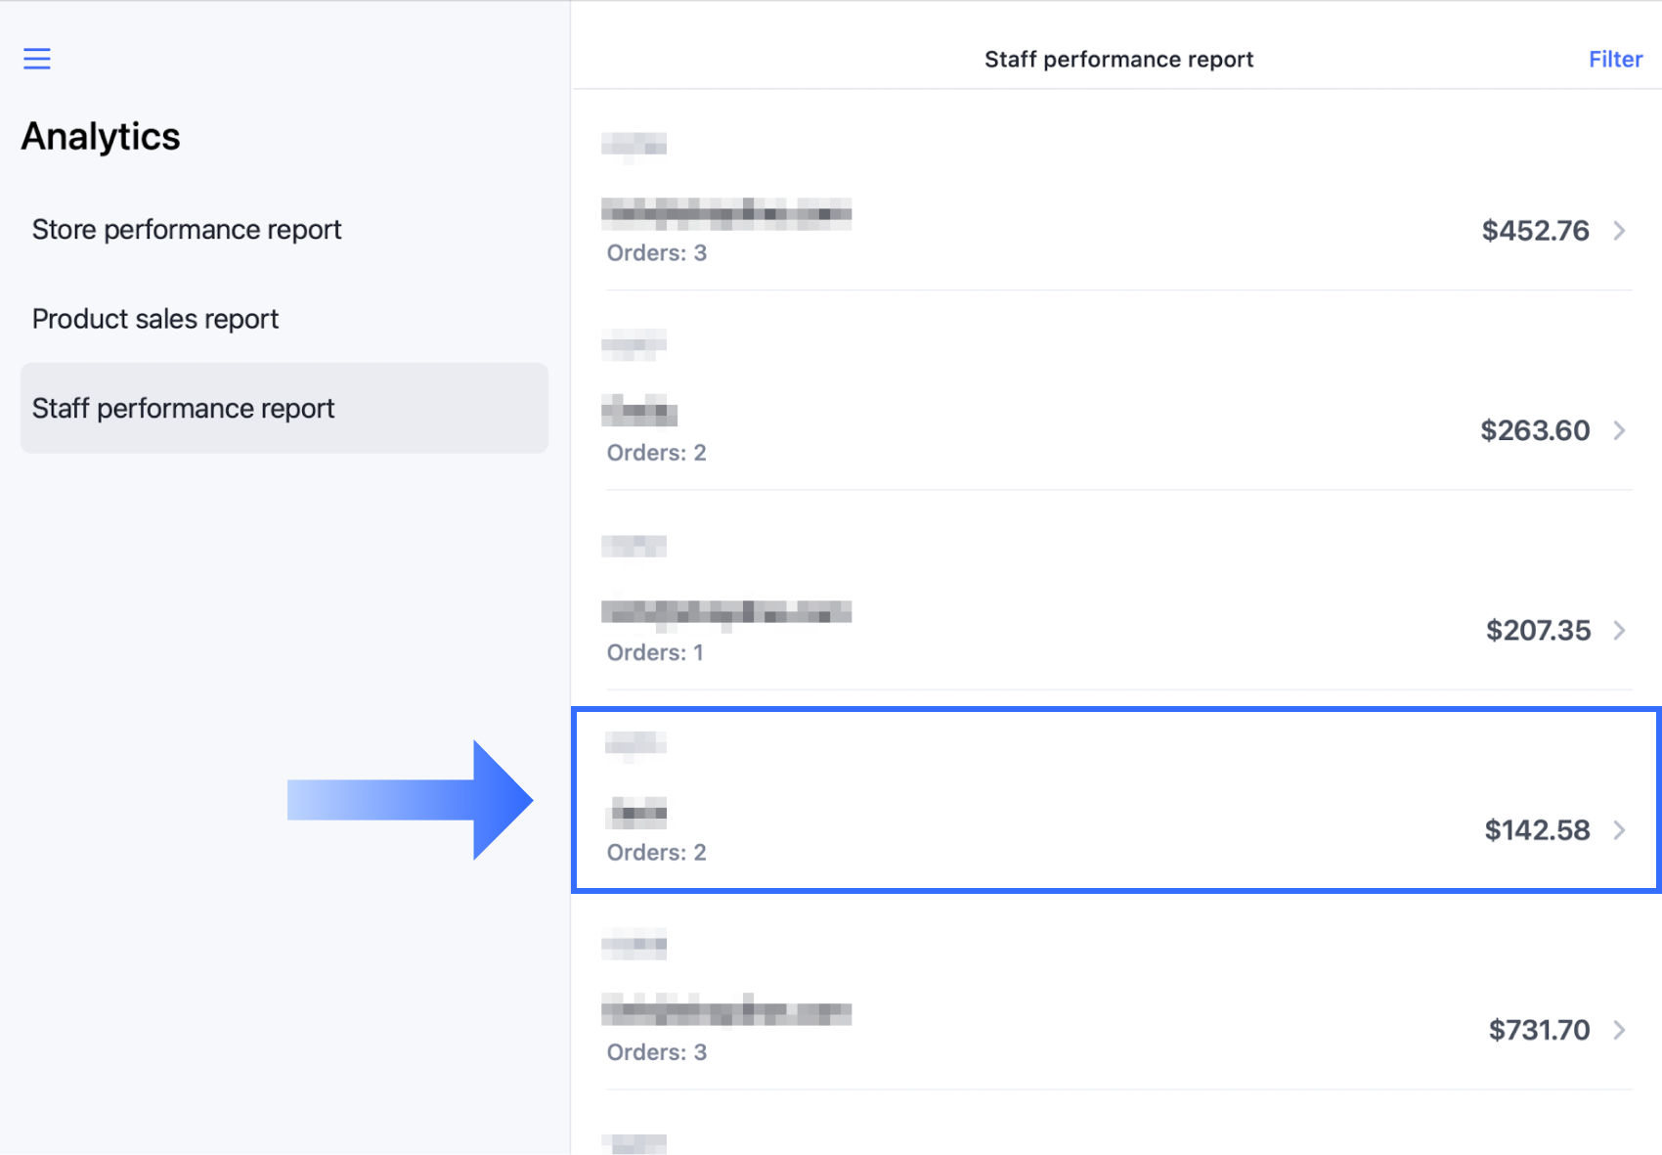Screen dimensions: 1662x1155
Task: Click the highlighted $142.58 amount
Action: click(x=1537, y=830)
